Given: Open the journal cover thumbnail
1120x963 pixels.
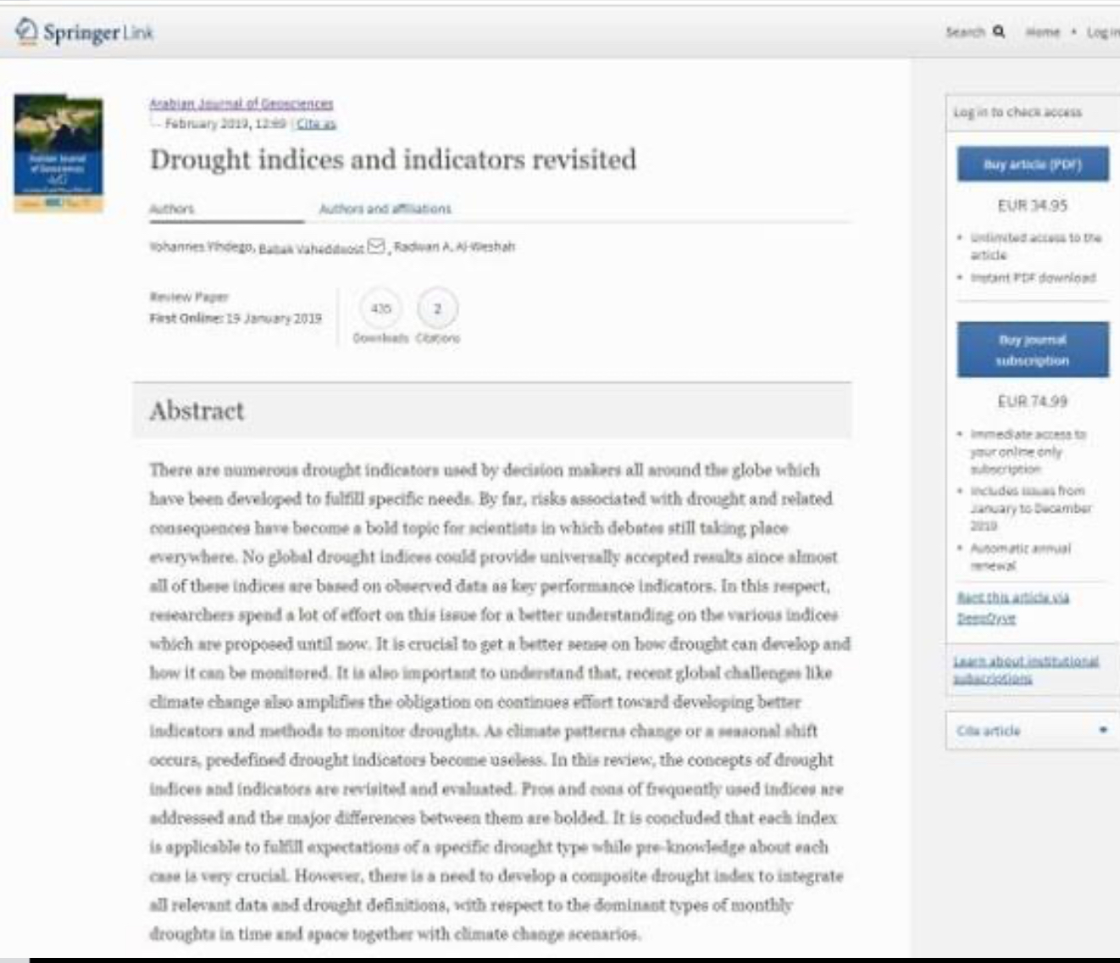Looking at the screenshot, I should 58,153.
